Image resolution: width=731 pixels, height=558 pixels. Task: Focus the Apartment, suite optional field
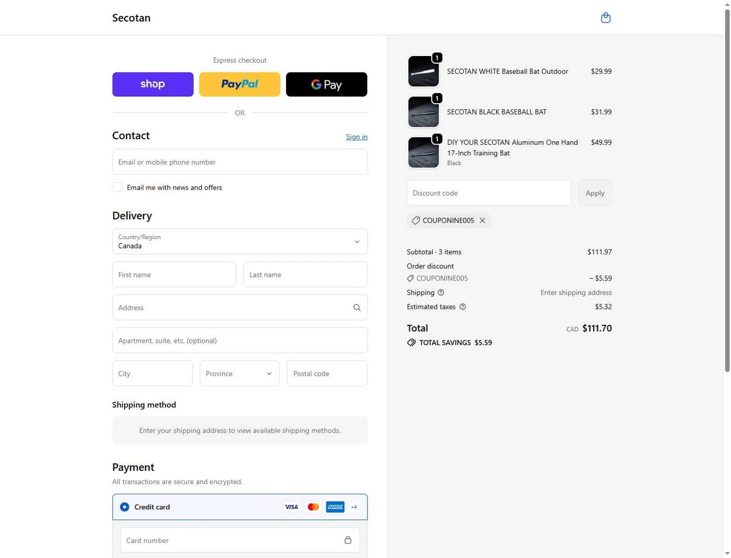pos(240,340)
